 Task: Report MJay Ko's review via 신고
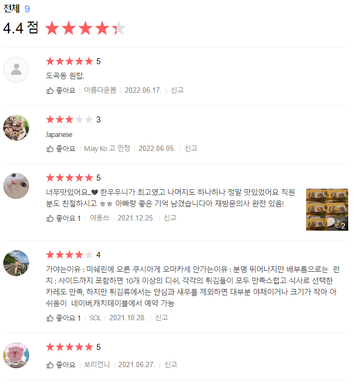click(x=191, y=148)
